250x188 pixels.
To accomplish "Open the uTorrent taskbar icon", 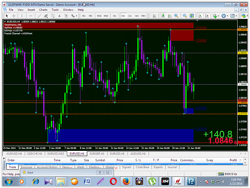I will point(152,182).
